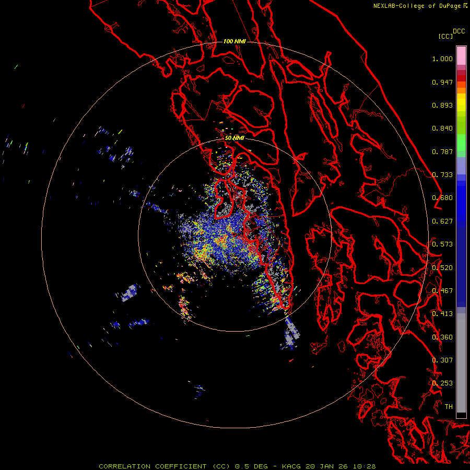Click the 100 NMI range ring label
The height and width of the screenshot is (470, 470).
pyautogui.click(x=234, y=41)
